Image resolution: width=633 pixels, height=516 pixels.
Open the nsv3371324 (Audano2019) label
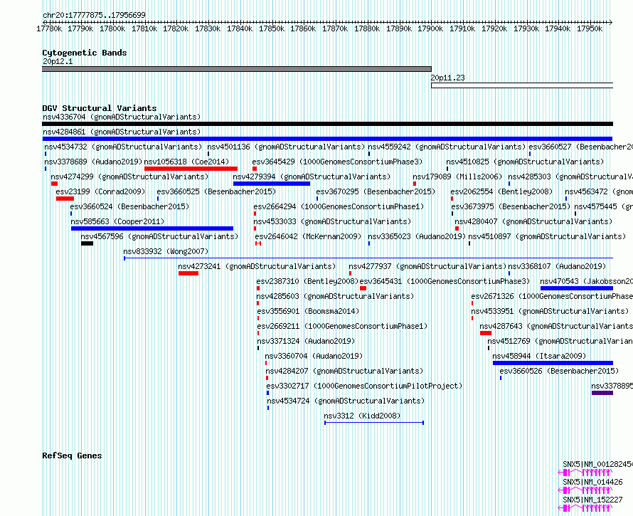(x=306, y=341)
